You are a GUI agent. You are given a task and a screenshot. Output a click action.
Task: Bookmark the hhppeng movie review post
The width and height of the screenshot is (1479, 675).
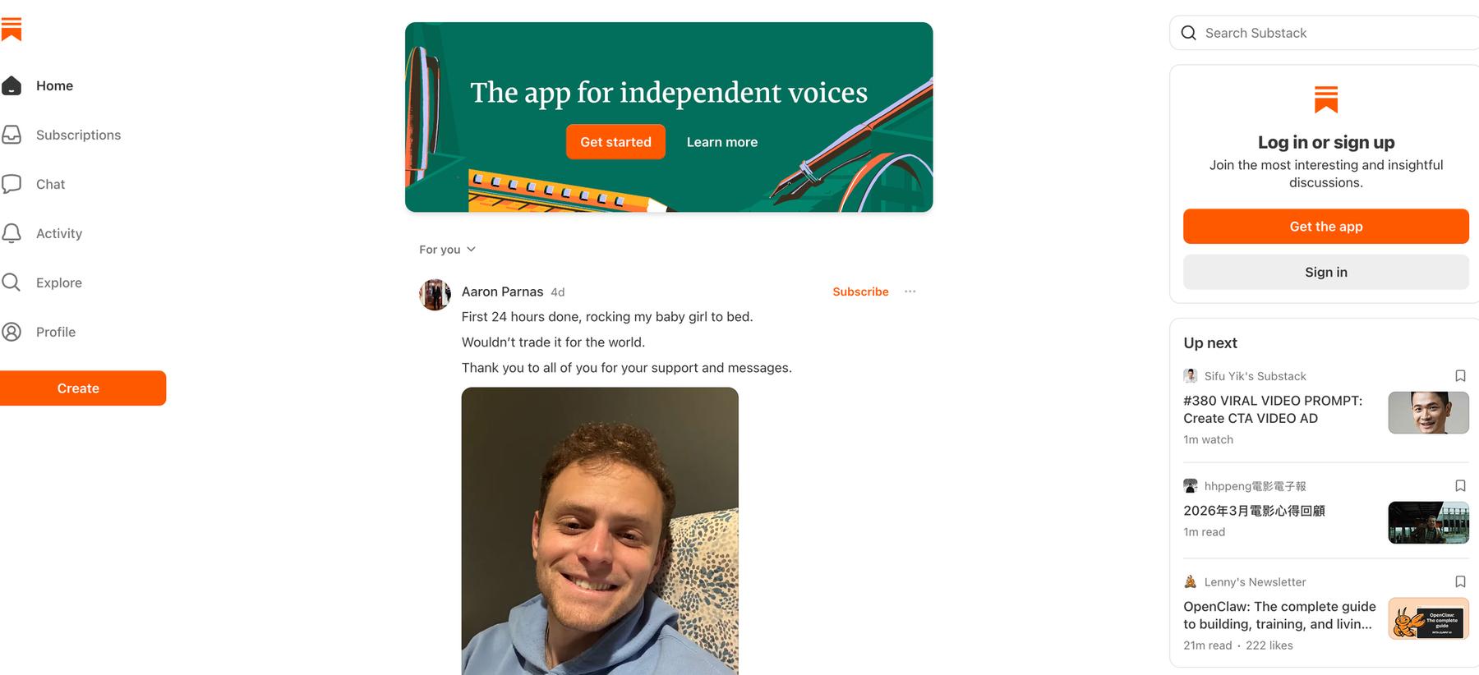coord(1460,486)
